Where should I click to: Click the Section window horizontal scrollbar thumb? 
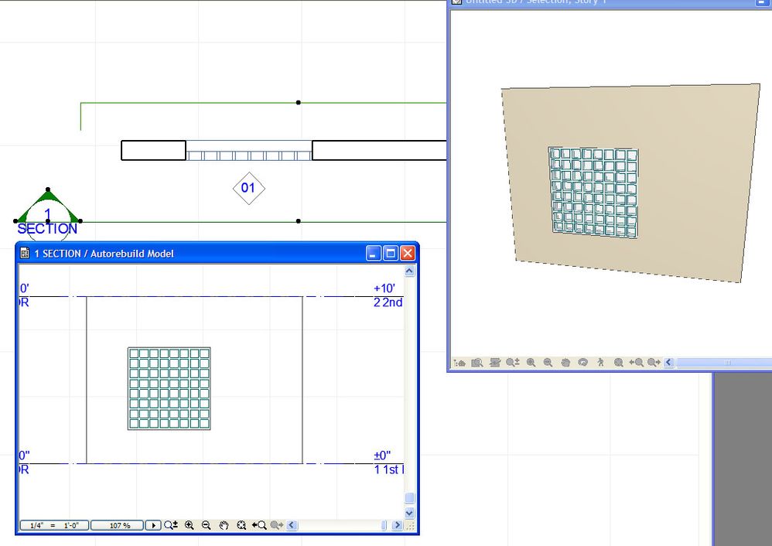384,525
